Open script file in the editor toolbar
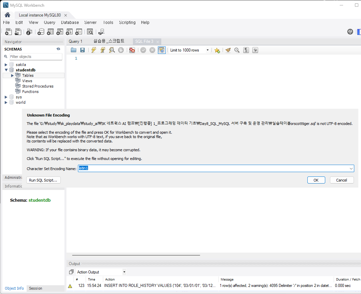This screenshot has width=361, height=294. click(74, 50)
